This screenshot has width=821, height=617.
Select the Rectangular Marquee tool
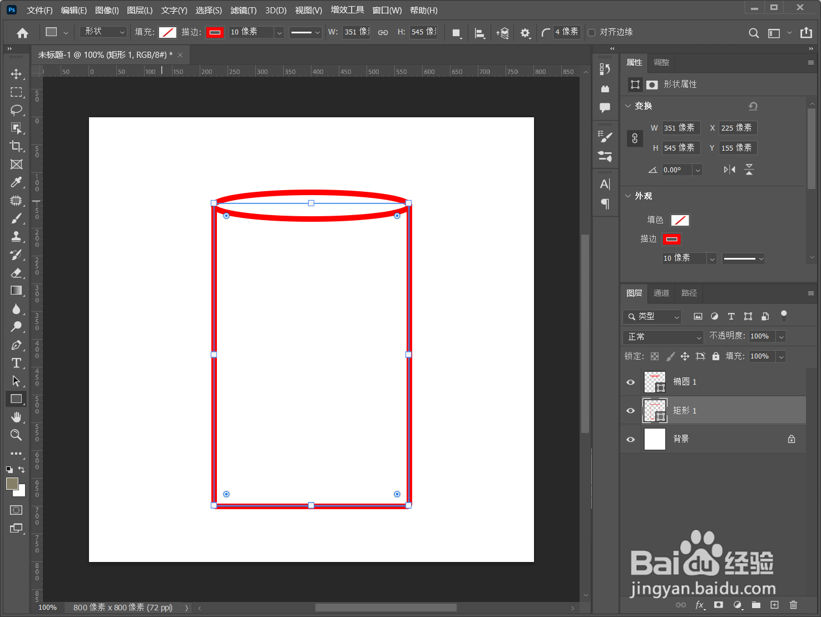(16, 92)
